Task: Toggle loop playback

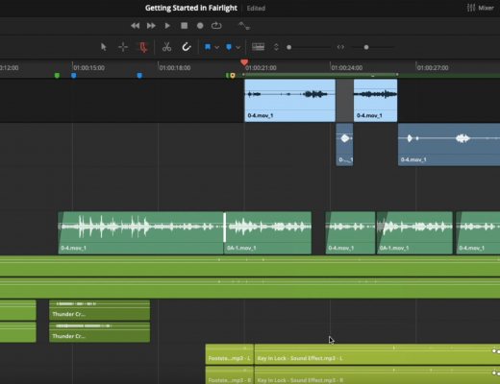Action: 216,25
